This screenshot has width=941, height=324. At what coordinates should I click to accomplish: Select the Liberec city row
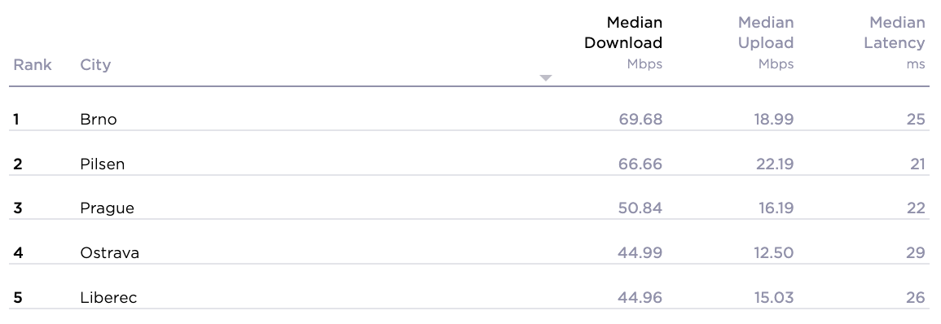point(469,297)
